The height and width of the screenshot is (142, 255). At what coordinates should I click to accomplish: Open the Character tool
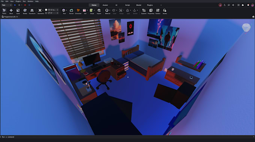(78, 11)
